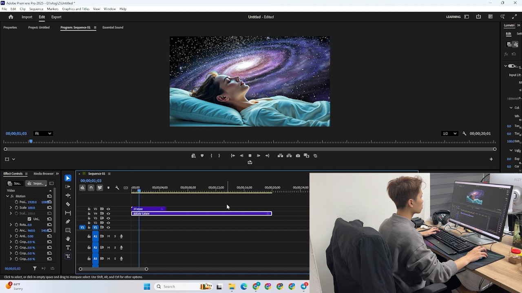Click the Home icon

click(x=11, y=17)
